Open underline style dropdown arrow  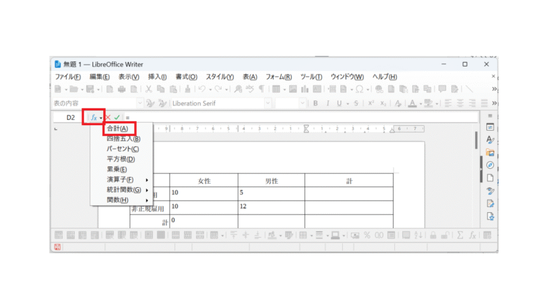click(x=348, y=104)
